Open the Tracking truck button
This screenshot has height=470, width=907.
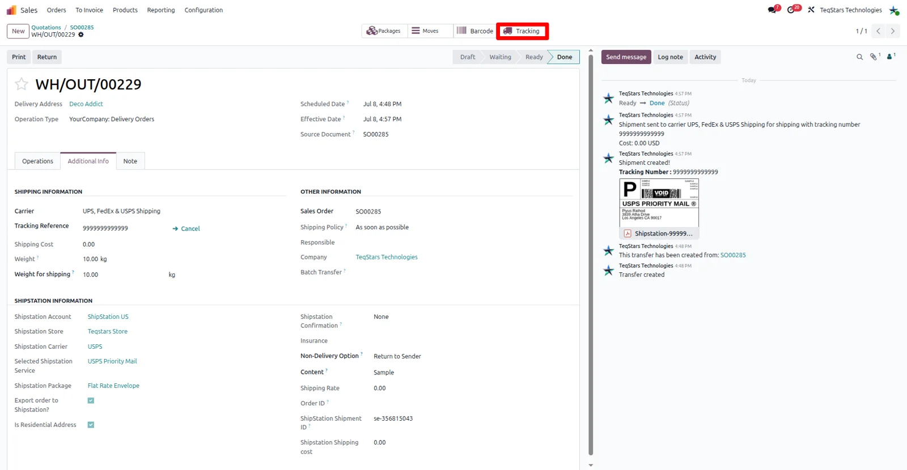(522, 31)
